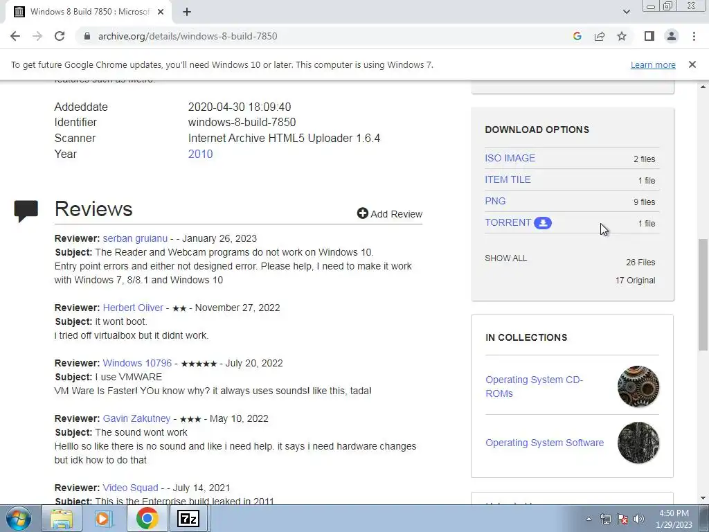This screenshot has height=532, width=709.
Task: Open reviewer Video Squad's profile
Action: 131,488
